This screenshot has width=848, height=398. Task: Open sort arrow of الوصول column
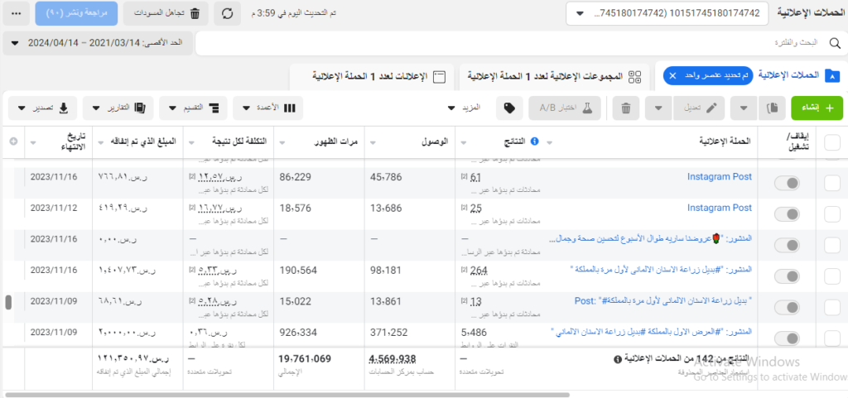click(371, 143)
